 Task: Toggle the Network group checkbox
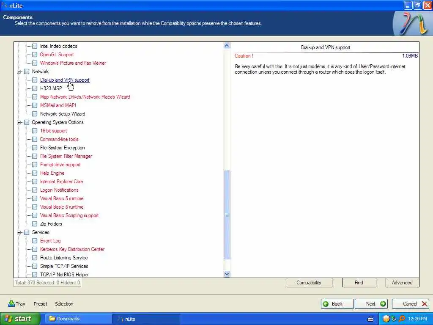(x=27, y=72)
